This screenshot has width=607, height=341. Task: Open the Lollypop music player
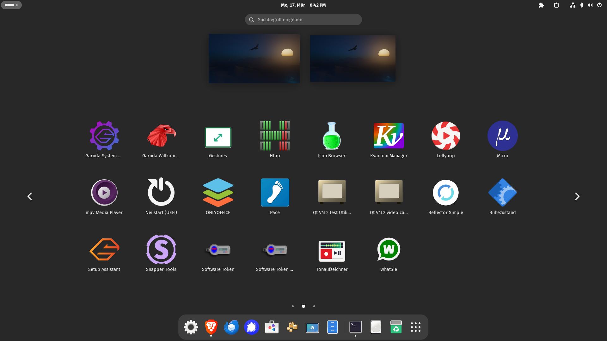click(x=445, y=136)
